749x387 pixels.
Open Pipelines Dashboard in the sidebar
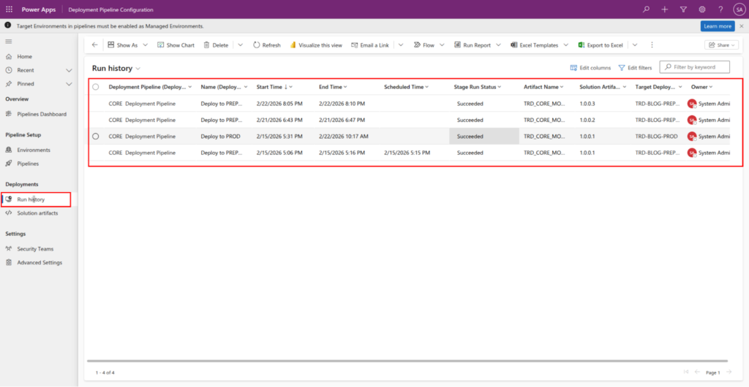click(x=42, y=114)
